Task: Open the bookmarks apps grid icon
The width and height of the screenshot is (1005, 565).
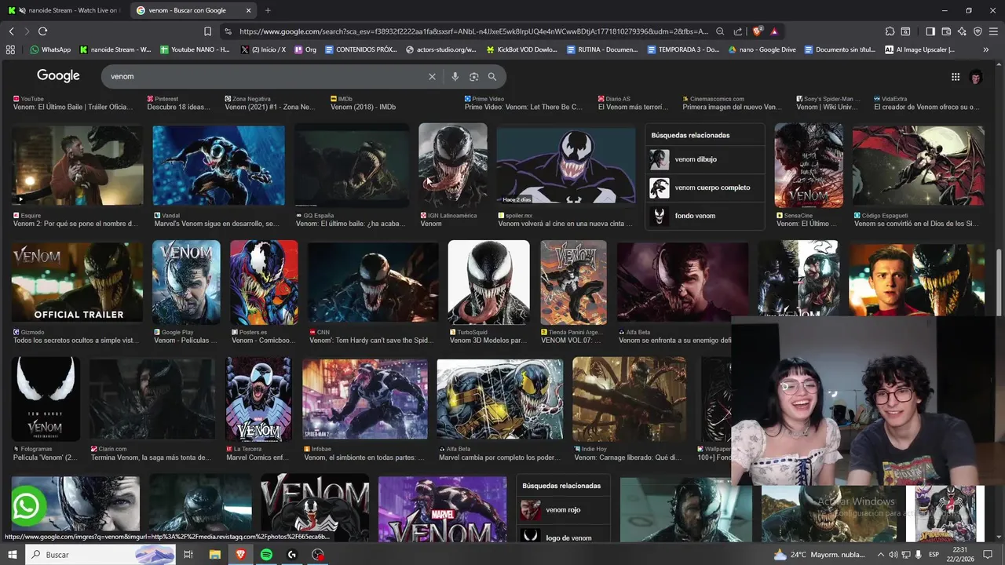Action: [x=10, y=49]
